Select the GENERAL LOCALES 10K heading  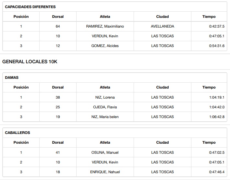tap(30, 62)
